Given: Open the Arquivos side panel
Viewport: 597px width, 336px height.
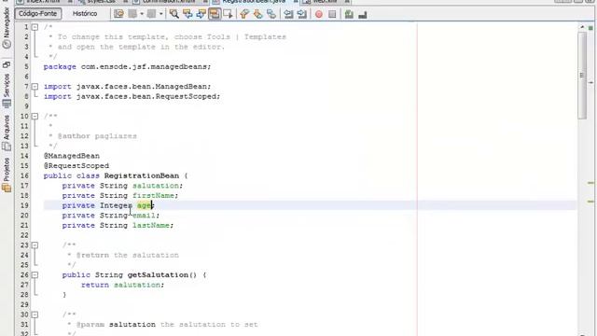Looking at the screenshot, I should click(x=7, y=133).
